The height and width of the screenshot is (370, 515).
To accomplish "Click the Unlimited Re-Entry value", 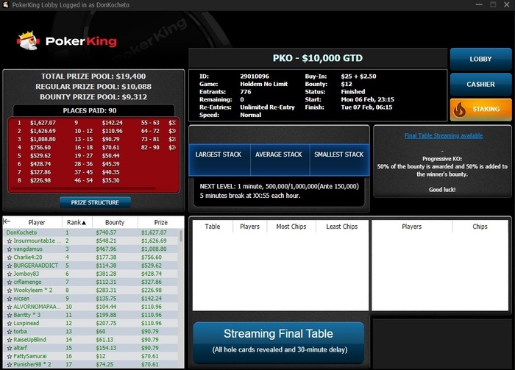I will click(267, 107).
